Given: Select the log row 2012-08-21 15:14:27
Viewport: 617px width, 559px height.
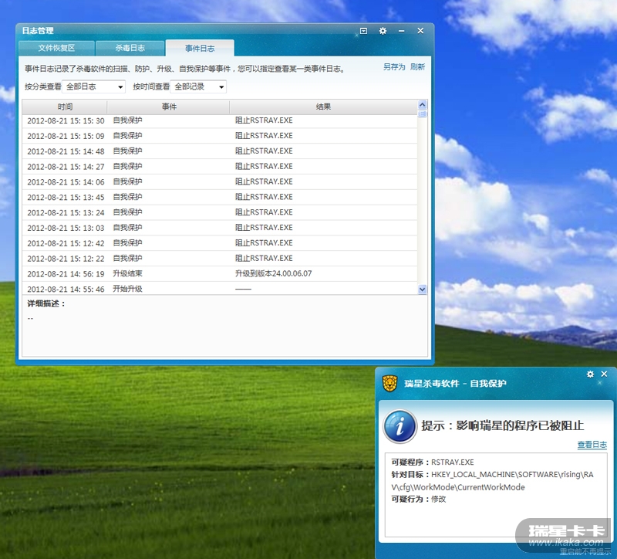Looking at the screenshot, I should (x=220, y=167).
